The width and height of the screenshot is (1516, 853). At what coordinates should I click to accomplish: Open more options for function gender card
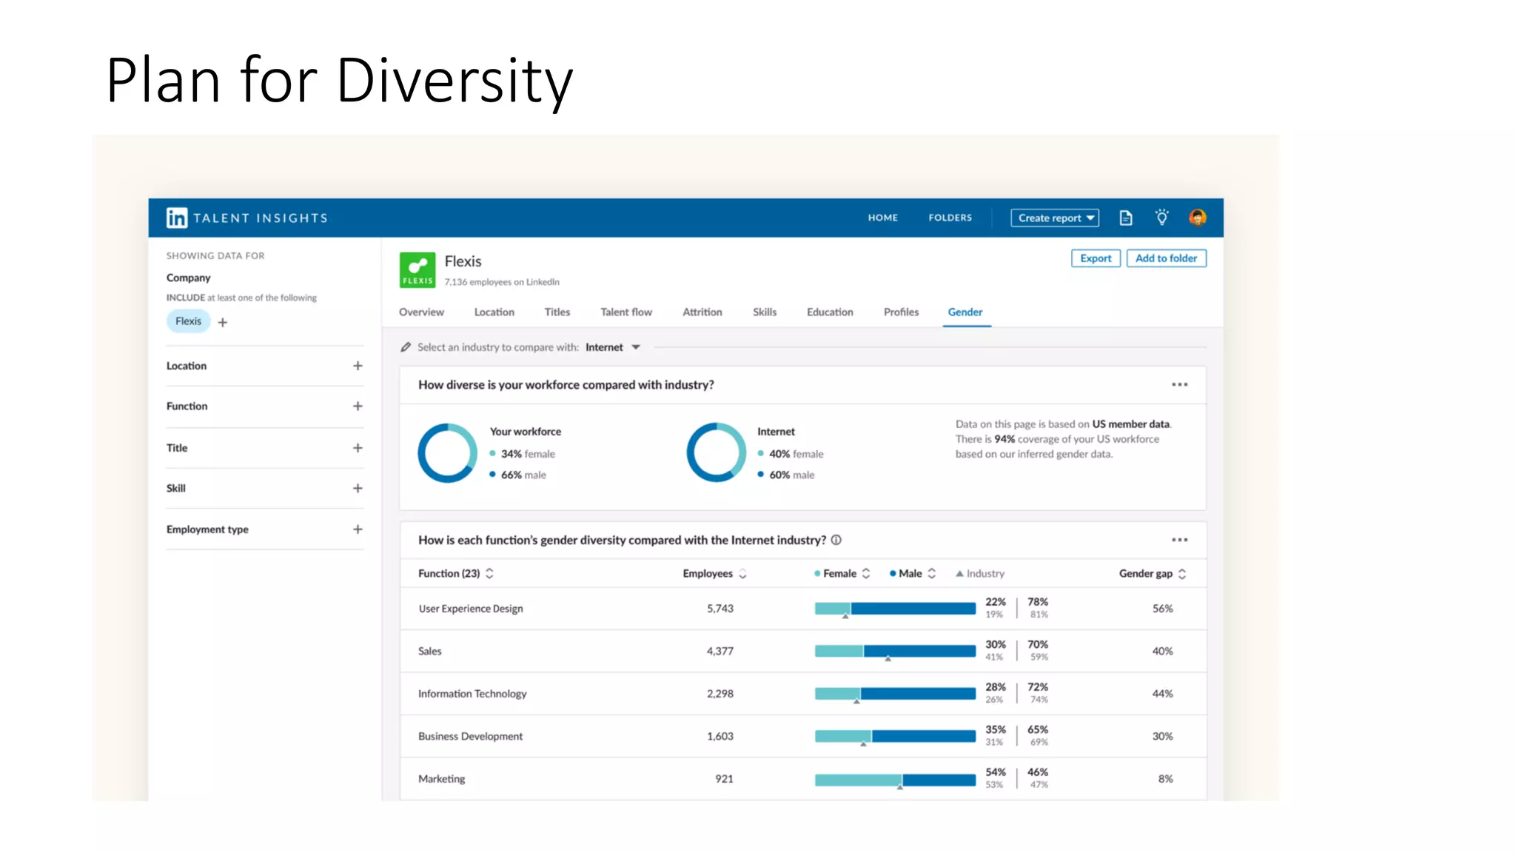[1179, 541]
